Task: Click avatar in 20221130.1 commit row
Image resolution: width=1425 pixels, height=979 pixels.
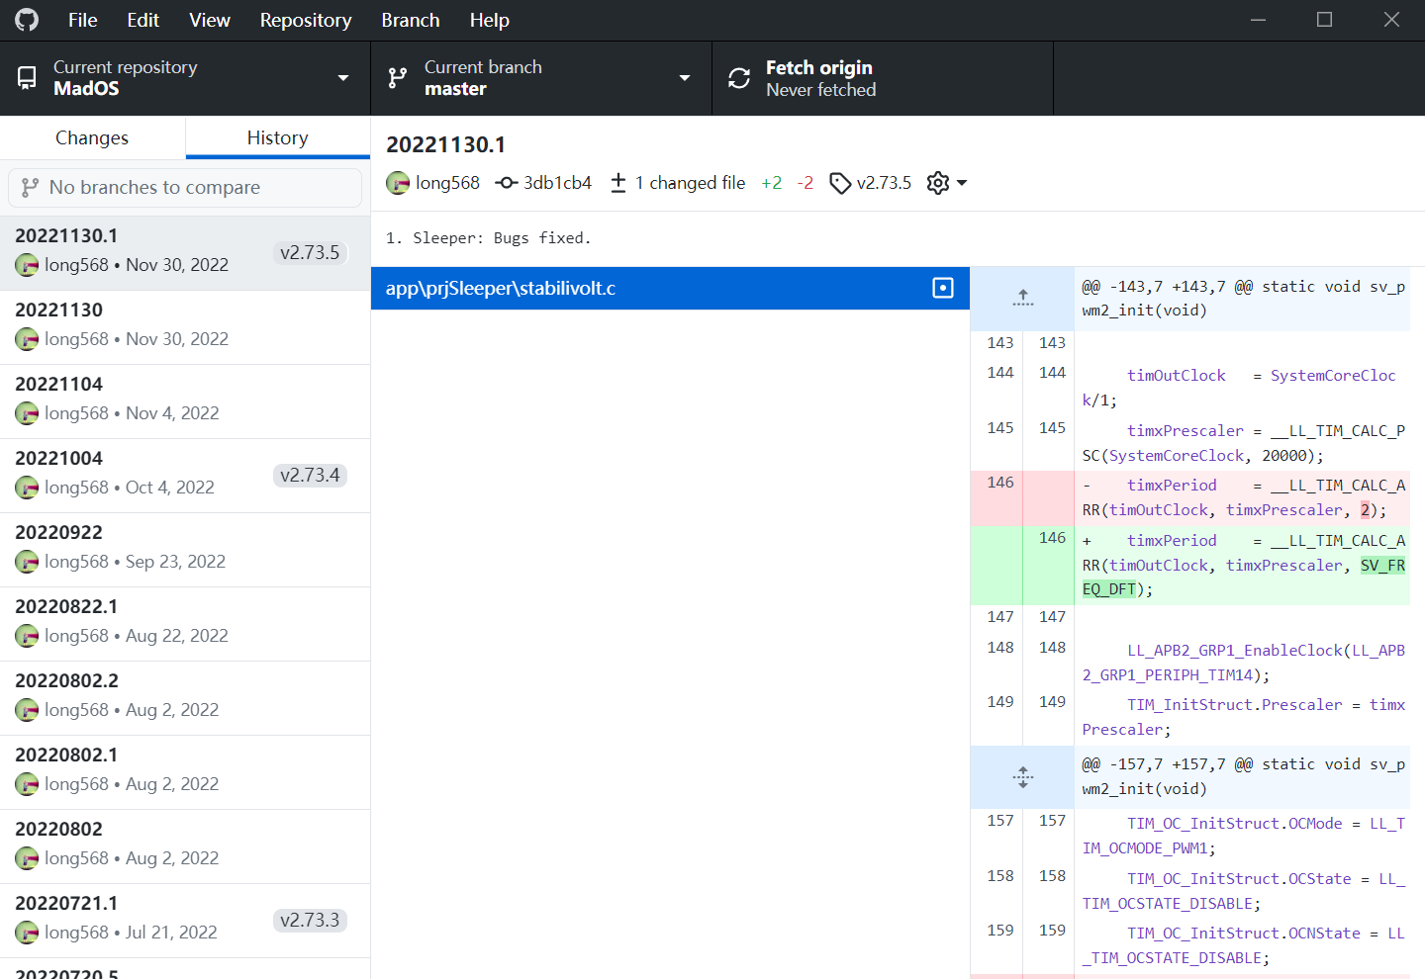Action: click(x=27, y=265)
